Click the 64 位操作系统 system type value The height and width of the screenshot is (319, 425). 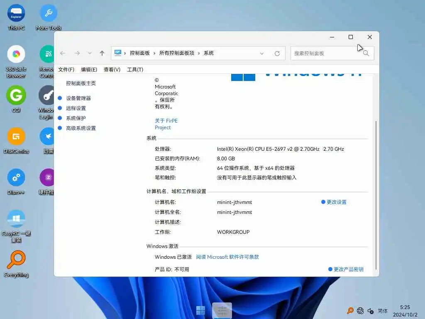point(256,168)
